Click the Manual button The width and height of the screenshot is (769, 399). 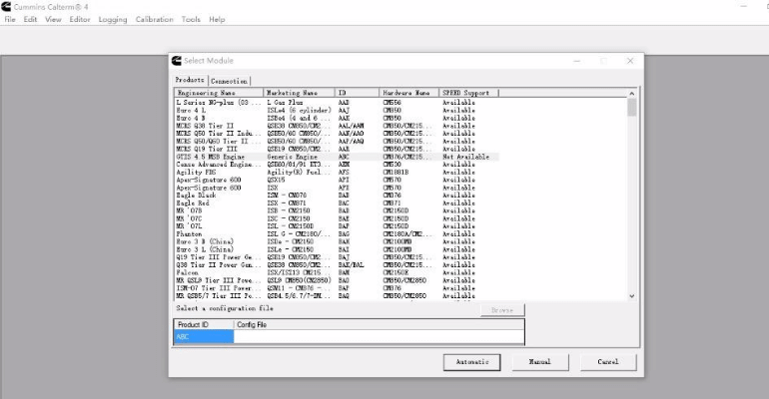[x=540, y=362]
